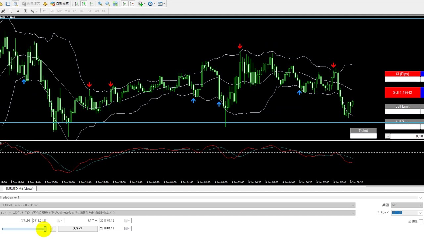Image resolution: width=424 pixels, height=239 pixels.
Task: Select the text label 'A' drawing tool
Action: [x=18, y=11]
